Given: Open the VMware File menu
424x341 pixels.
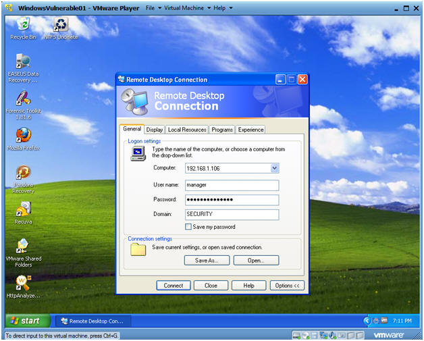Looking at the screenshot, I should click(x=153, y=8).
